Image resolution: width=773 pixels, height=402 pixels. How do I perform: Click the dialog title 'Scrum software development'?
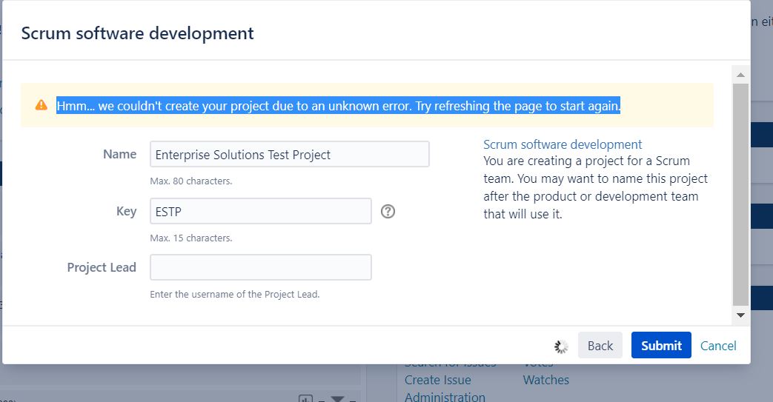137,33
